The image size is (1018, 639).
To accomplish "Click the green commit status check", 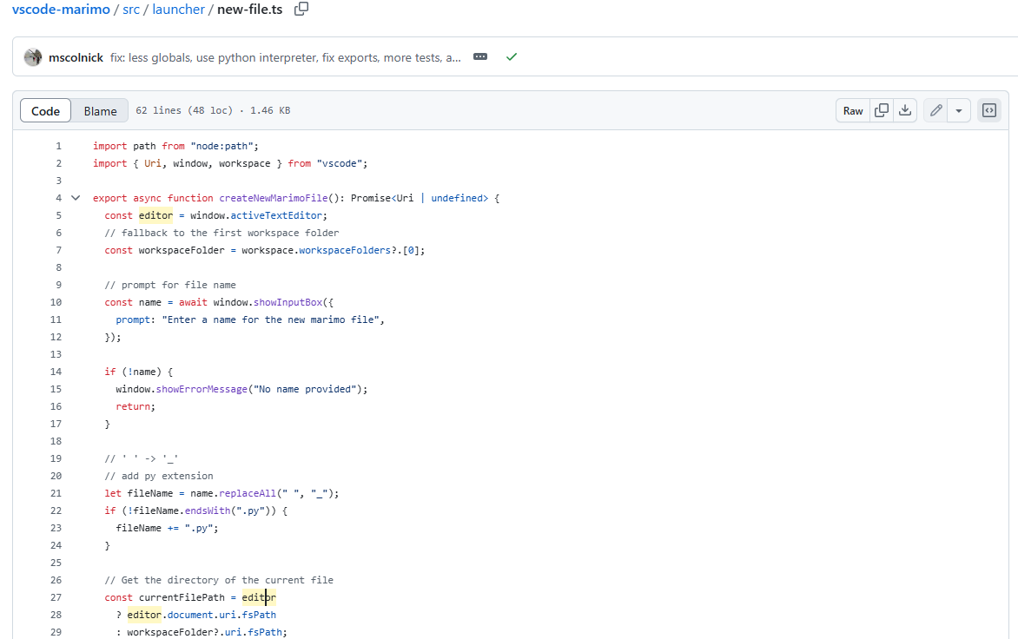I will click(511, 56).
